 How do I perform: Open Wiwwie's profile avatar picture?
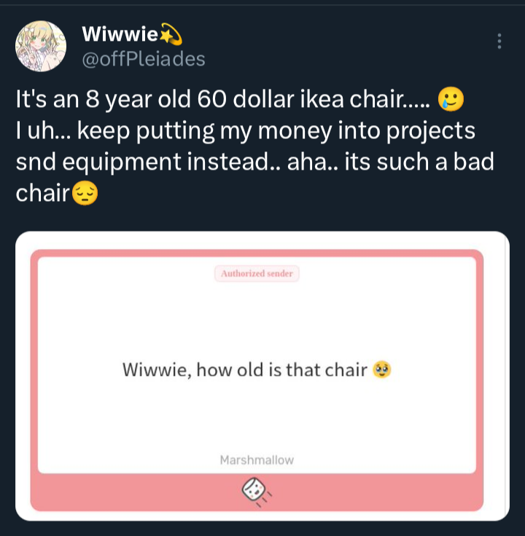[x=41, y=46]
